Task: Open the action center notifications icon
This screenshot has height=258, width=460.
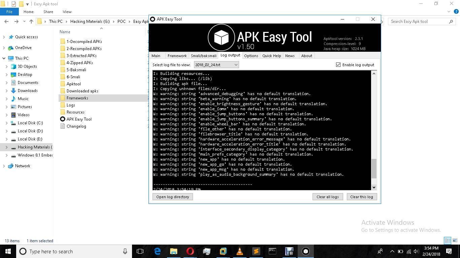Action: pos(449,251)
